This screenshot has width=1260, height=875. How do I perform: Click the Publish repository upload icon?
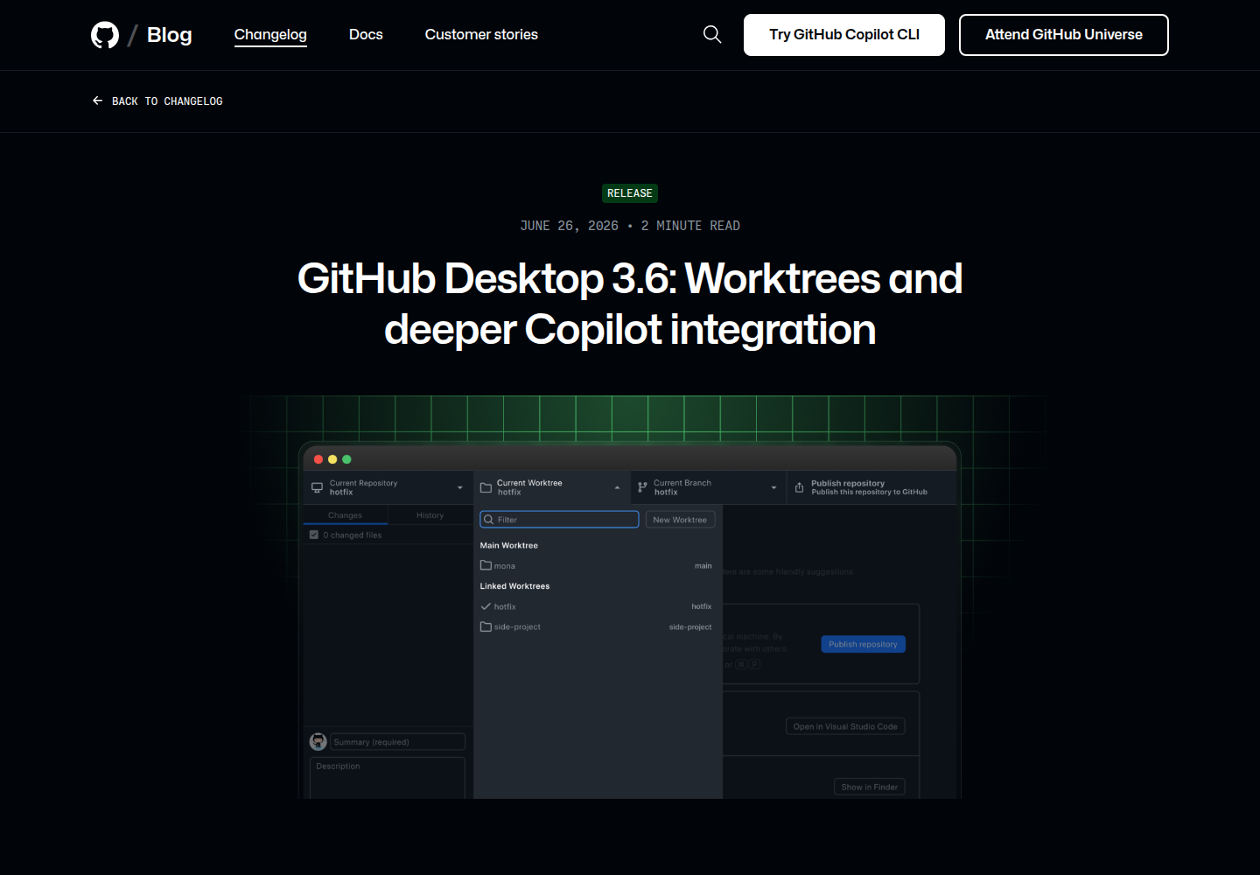pos(799,487)
